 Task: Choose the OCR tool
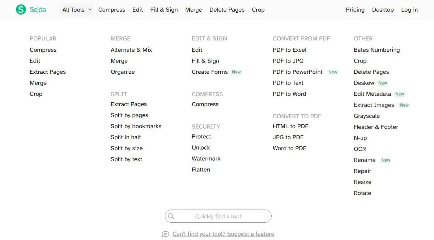point(360,149)
